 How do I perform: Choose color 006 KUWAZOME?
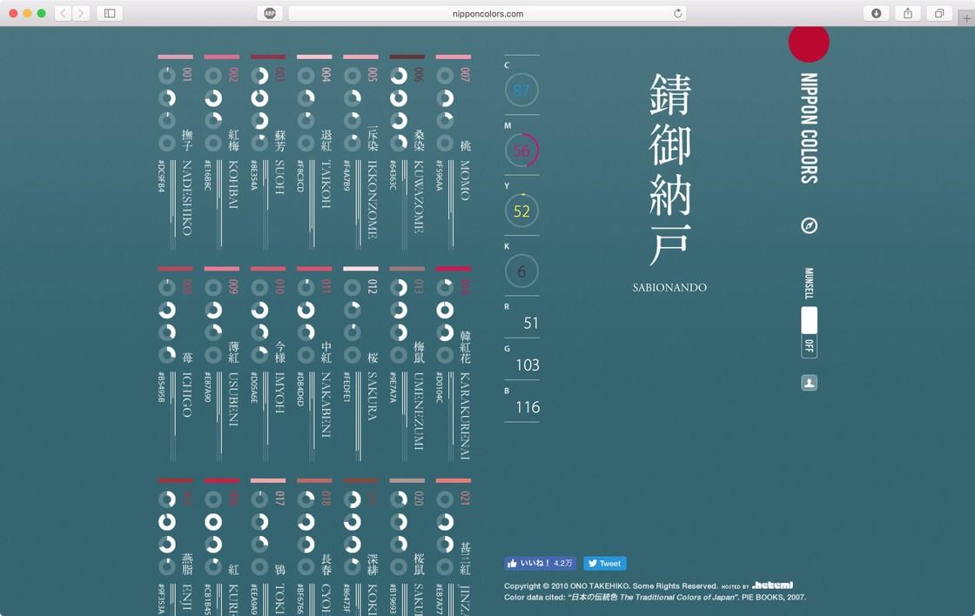tap(407, 151)
